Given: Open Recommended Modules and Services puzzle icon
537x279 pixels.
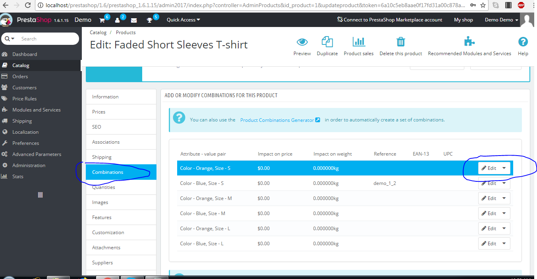Looking at the screenshot, I should [x=469, y=42].
